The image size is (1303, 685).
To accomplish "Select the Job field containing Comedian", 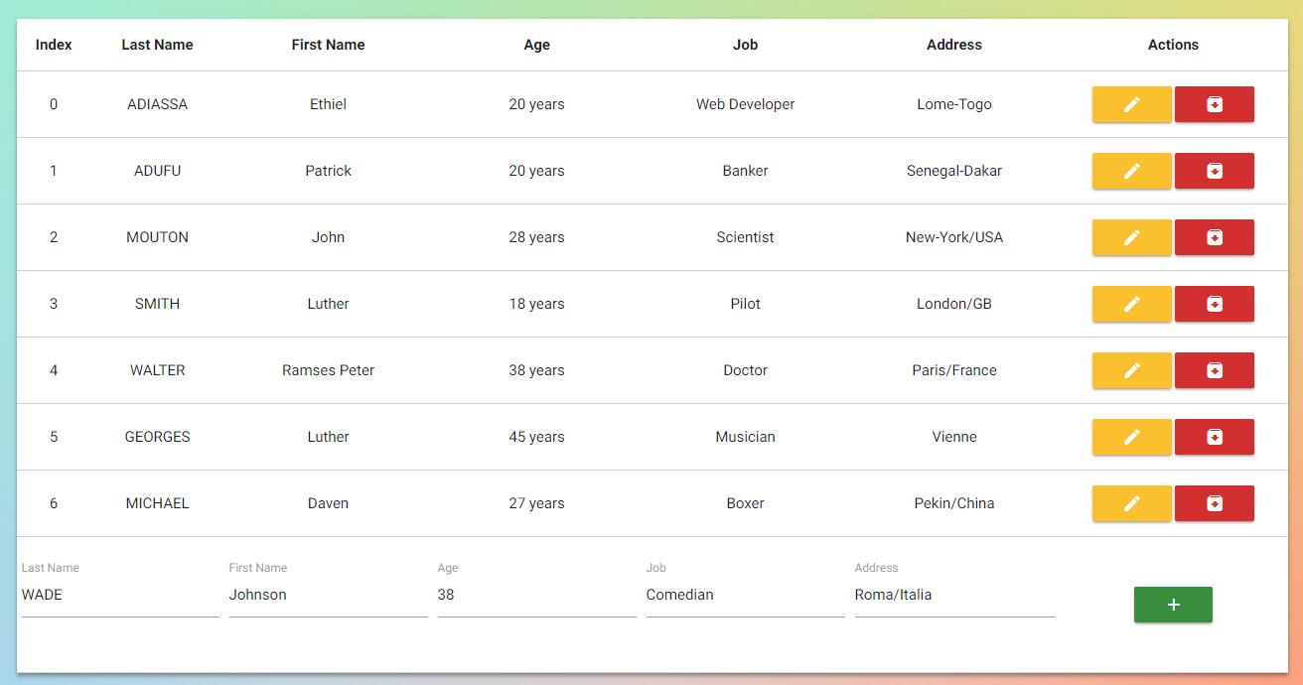I will tap(745, 595).
